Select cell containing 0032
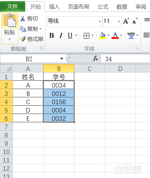Image resolution: width=150 pixels, height=178 pixels. (59, 118)
